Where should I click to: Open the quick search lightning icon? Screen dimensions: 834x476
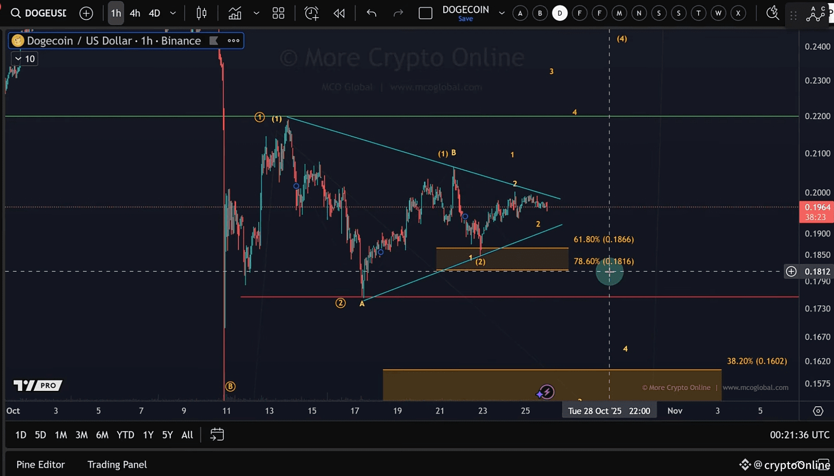[773, 13]
